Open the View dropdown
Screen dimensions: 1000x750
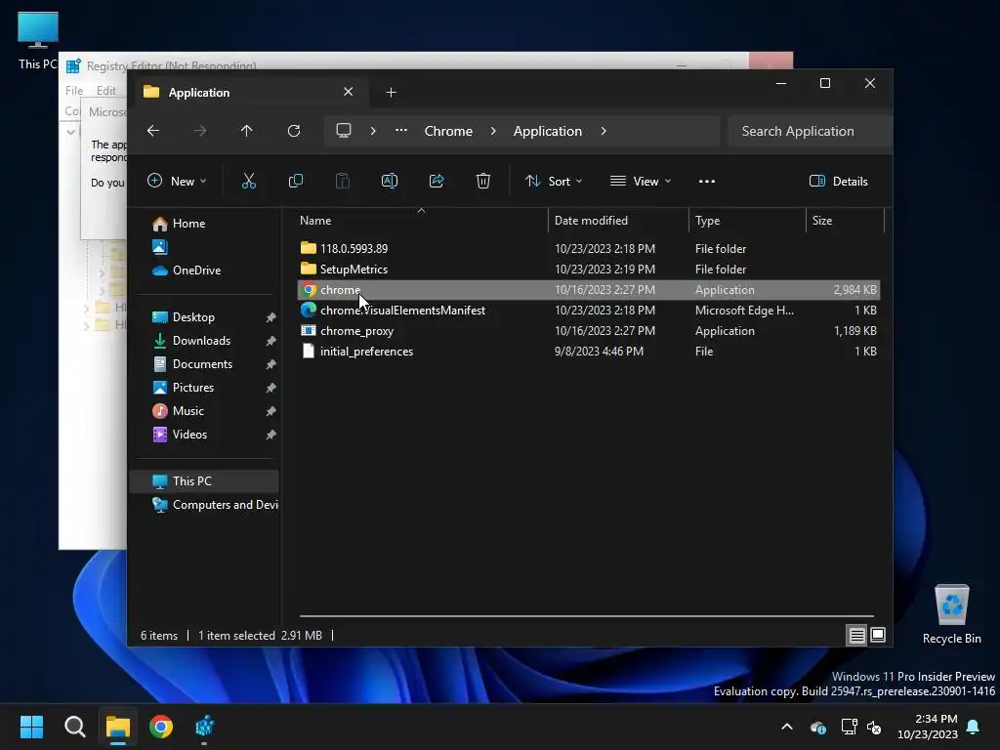click(641, 181)
